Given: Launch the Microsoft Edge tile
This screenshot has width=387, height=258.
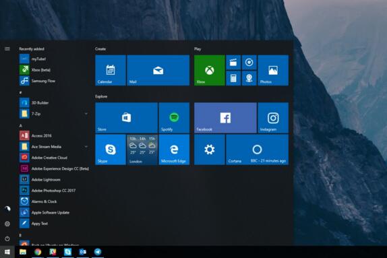Looking at the screenshot, I should pyautogui.click(x=174, y=150).
